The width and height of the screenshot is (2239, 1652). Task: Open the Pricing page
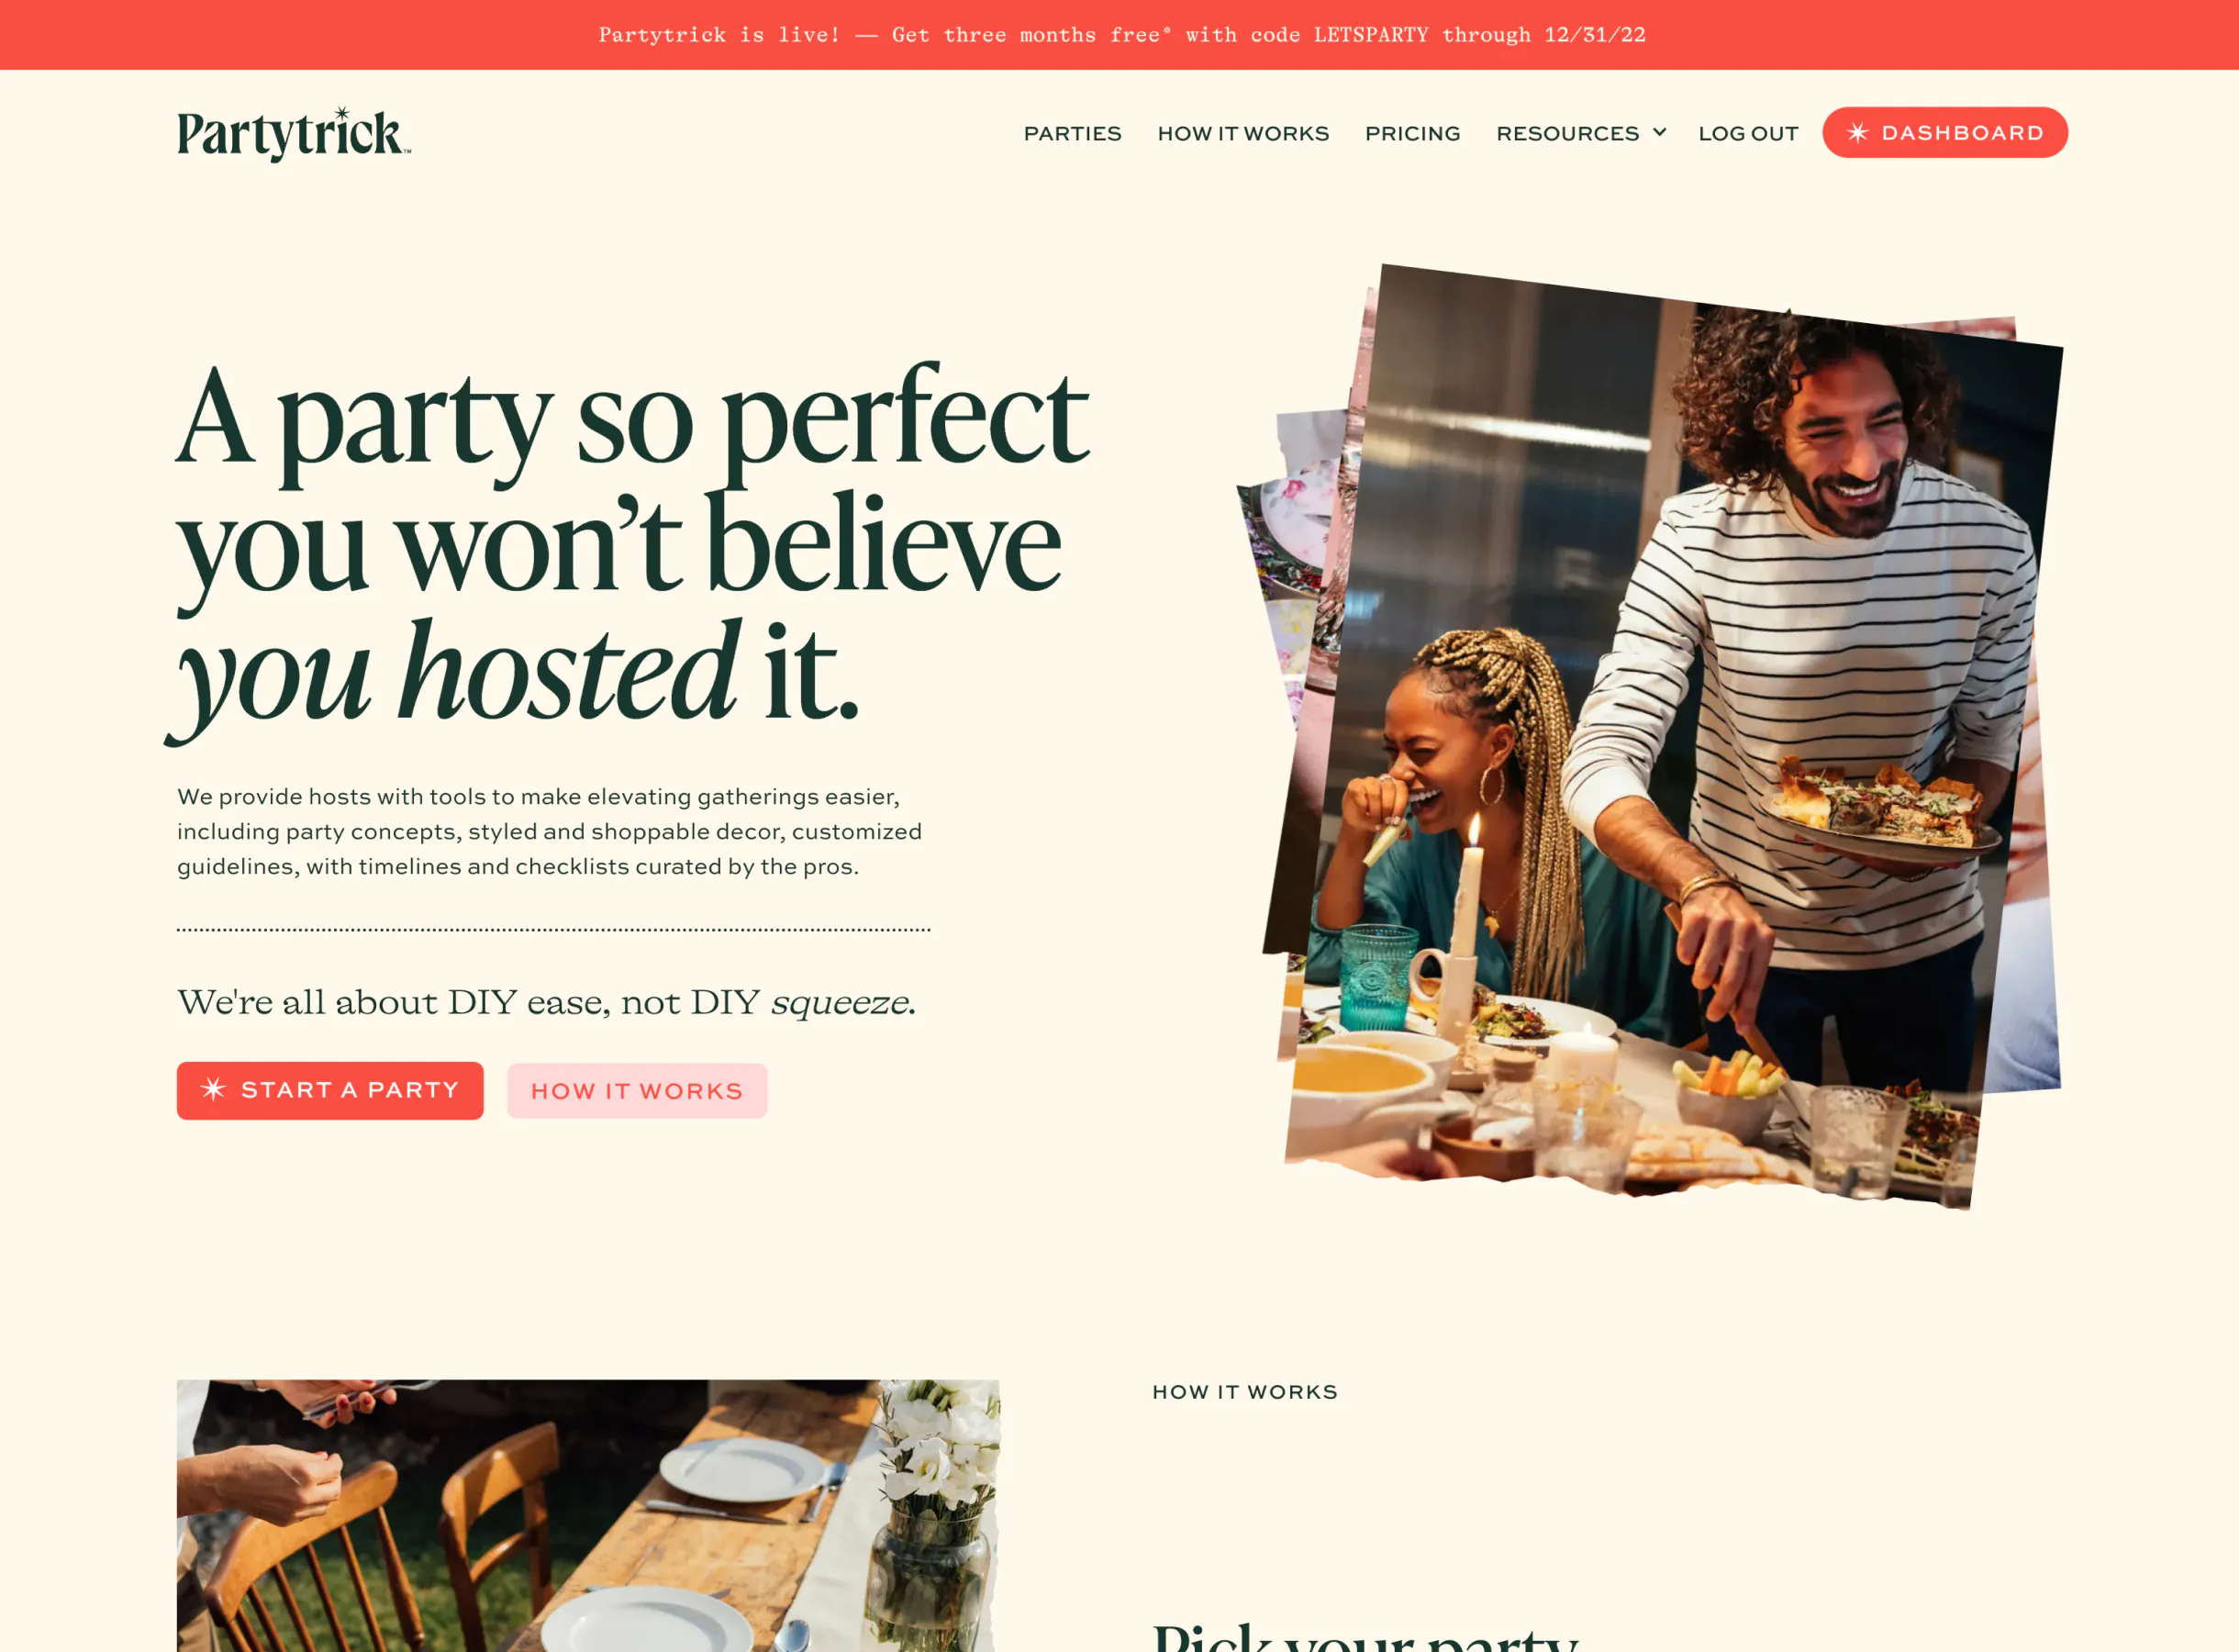(x=1412, y=133)
